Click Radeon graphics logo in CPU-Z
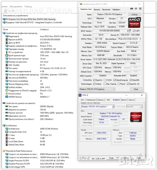 click(x=136, y=117)
